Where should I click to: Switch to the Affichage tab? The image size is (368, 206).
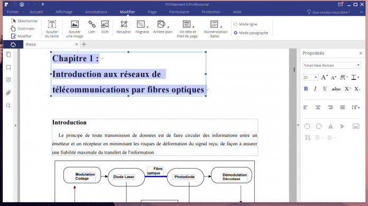coord(64,12)
